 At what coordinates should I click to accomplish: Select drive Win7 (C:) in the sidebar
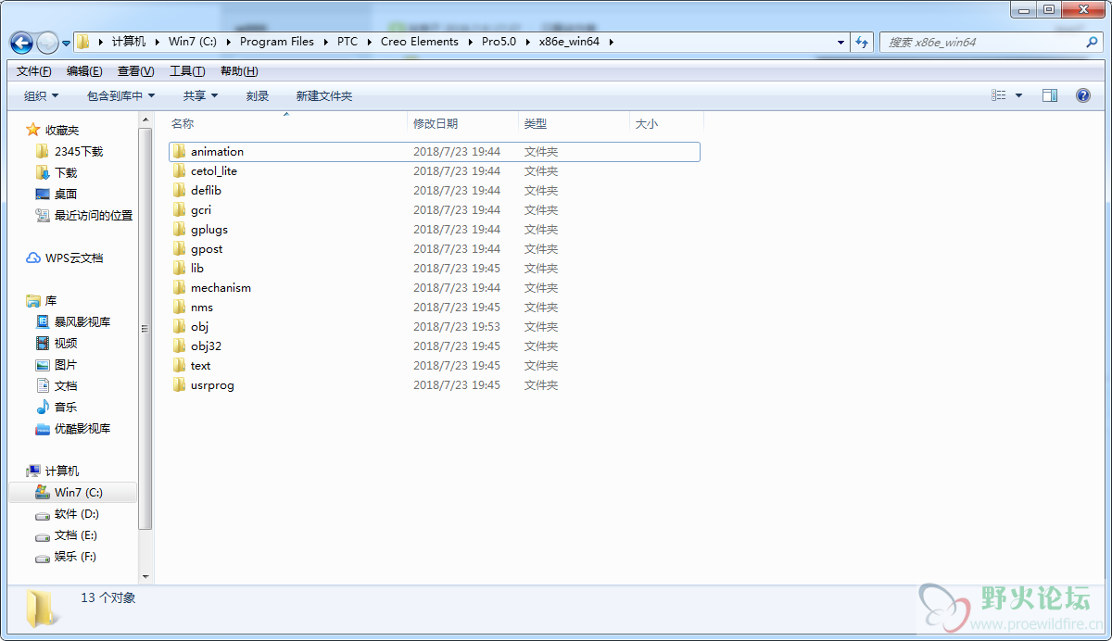pos(72,493)
